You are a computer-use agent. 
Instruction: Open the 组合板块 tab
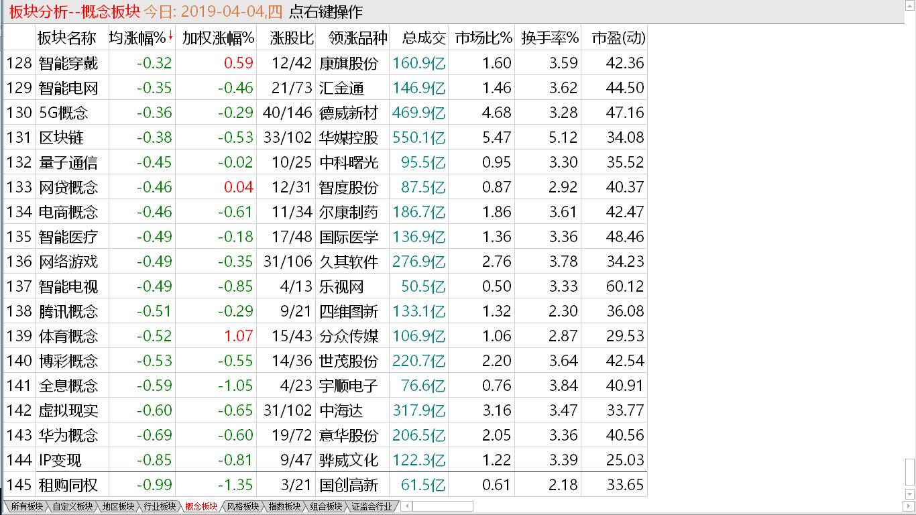coord(326,507)
